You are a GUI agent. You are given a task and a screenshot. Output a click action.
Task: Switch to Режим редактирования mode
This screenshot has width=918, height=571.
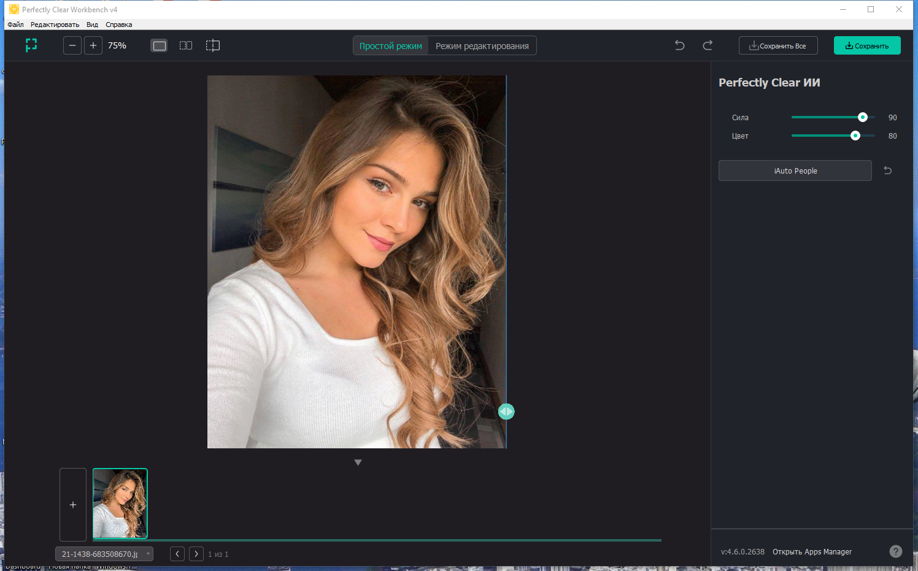482,45
